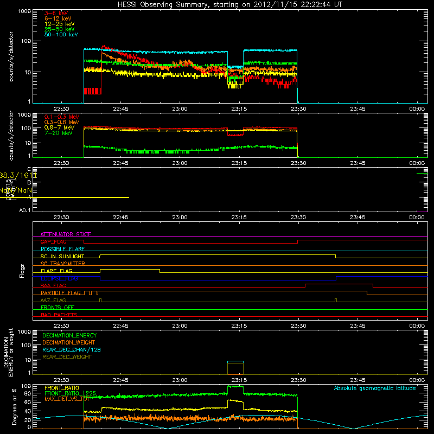Screen dimensions: 434x434
Task: Click the 25-50 keV legend entry
Action: [x=59, y=29]
